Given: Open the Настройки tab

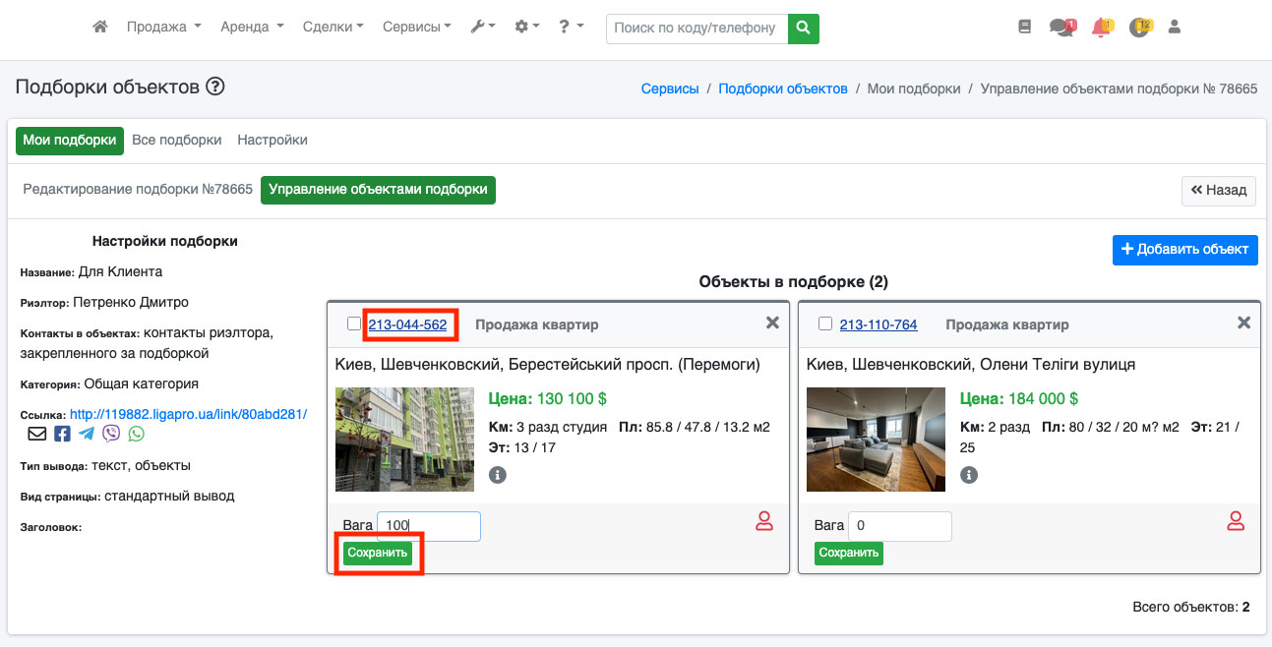Looking at the screenshot, I should [x=273, y=141].
